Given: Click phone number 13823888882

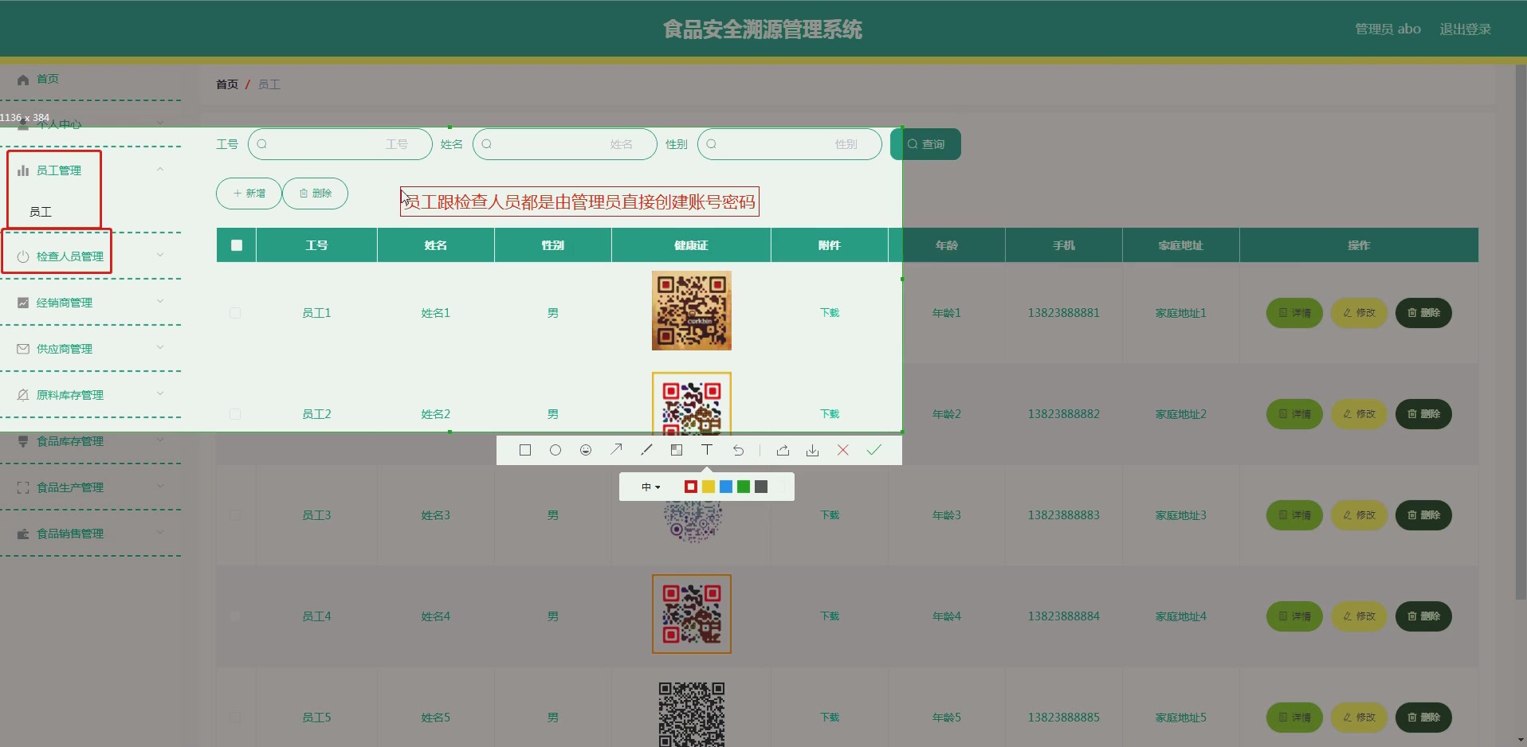Looking at the screenshot, I should (x=1063, y=414).
